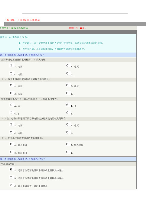Click the instruction about the 交卷 button
This screenshot has width=150, height=212.
coord(61,43)
